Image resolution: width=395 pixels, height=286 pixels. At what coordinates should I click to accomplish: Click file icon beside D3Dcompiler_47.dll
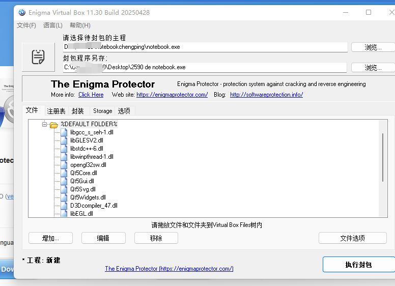(x=64, y=206)
